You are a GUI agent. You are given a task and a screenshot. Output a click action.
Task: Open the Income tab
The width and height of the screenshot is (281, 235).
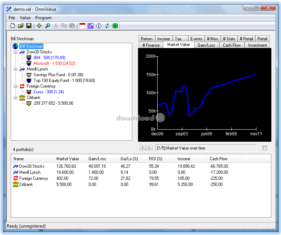(x=163, y=39)
